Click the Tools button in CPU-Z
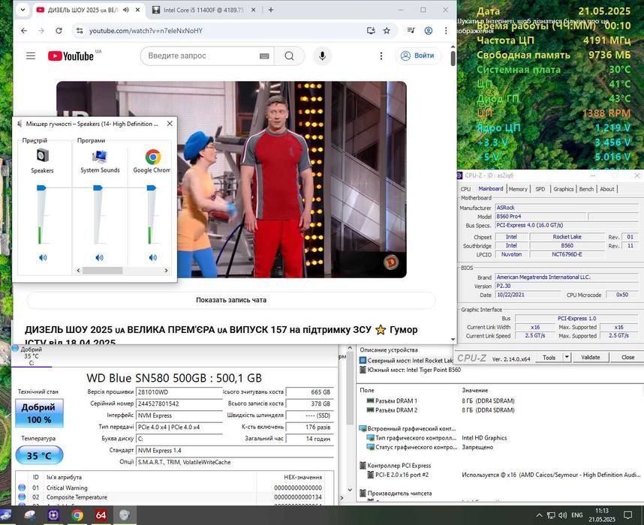Image resolution: width=644 pixels, height=525 pixels. point(549,357)
